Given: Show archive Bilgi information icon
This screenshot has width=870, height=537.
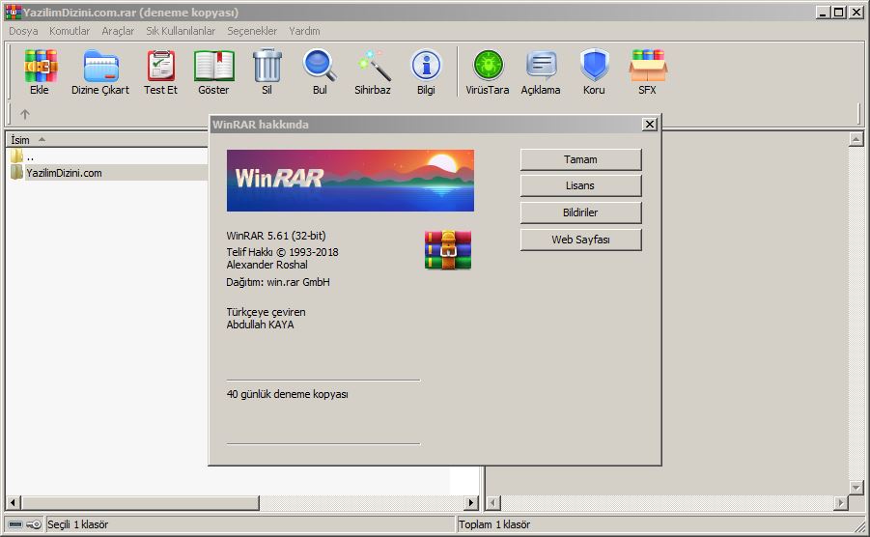Looking at the screenshot, I should click(426, 66).
